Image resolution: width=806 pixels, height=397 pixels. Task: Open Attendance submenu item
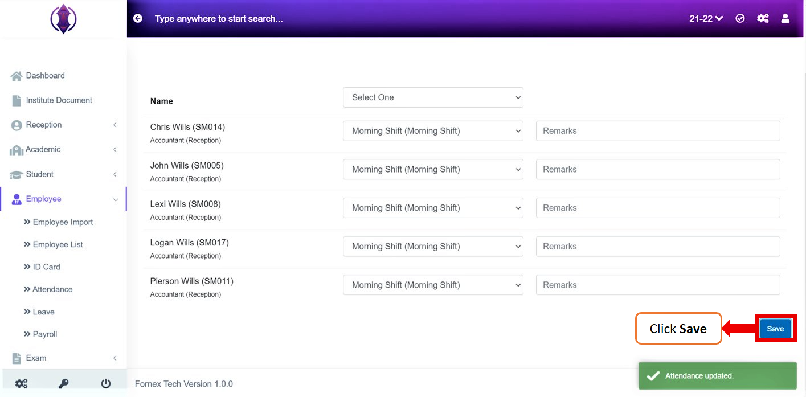click(x=52, y=289)
